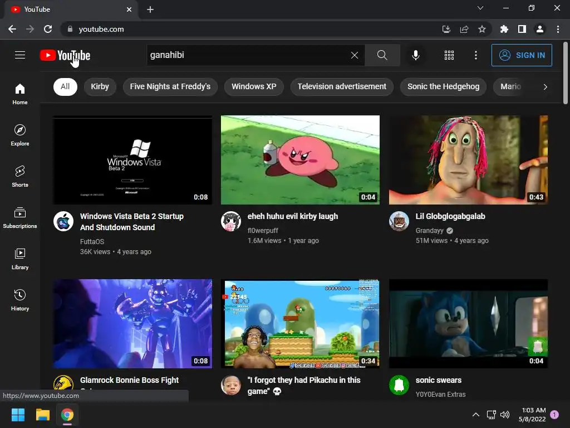Select the All filter chip
The width and height of the screenshot is (570, 428).
point(66,86)
